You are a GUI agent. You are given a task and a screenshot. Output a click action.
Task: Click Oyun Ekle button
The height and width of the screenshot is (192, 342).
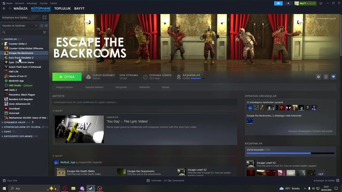[x=10, y=181]
